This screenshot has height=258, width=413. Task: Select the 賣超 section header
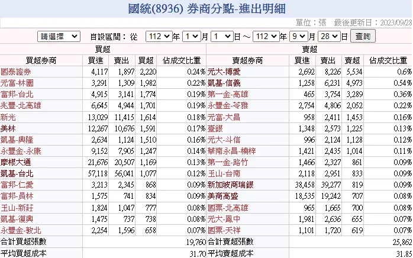coord(310,49)
